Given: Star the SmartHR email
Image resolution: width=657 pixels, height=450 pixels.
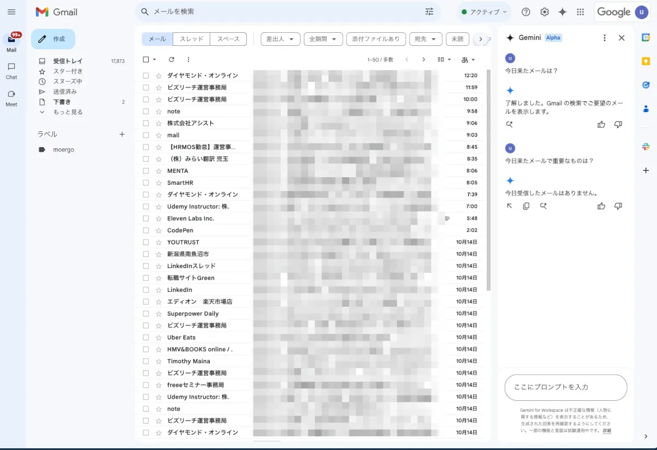Looking at the screenshot, I should [159, 183].
